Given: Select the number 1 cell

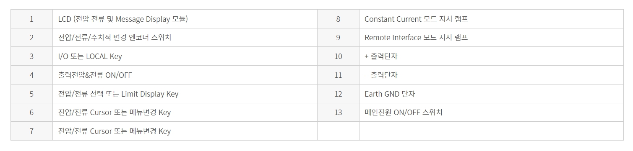Looking at the screenshot, I should (x=31, y=19).
